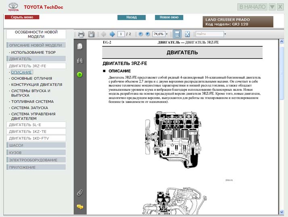
Task: Print the document with the printer icon
Action: 81,34
